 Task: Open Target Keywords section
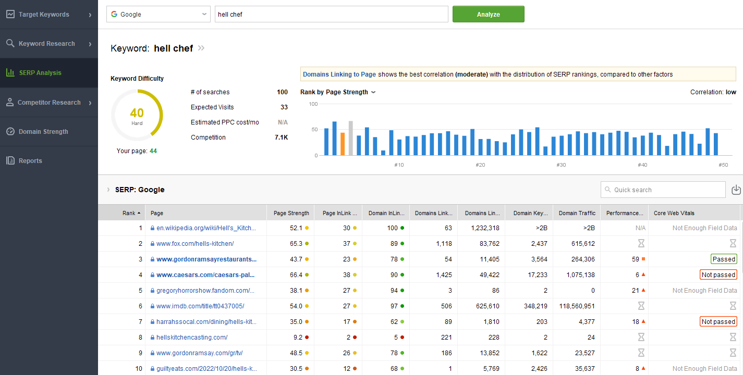point(49,15)
